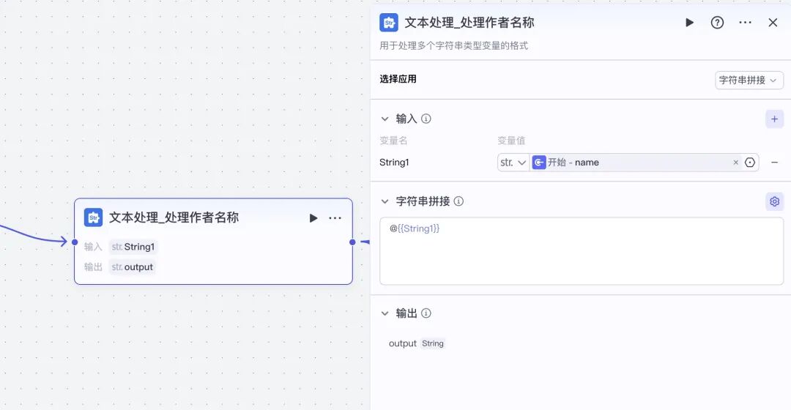Collapse the 字符串拼接 section

click(x=385, y=201)
